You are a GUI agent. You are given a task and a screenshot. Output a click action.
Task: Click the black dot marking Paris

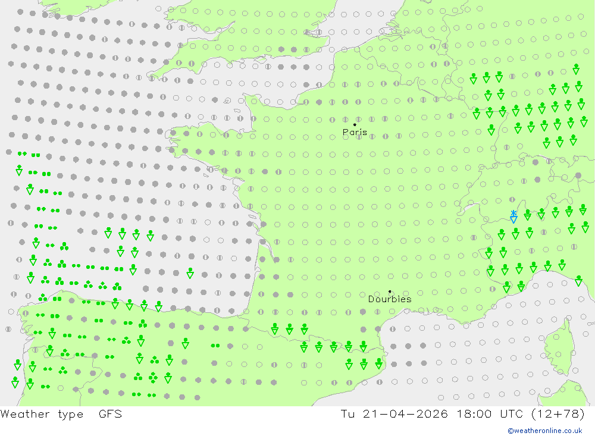point(355,124)
